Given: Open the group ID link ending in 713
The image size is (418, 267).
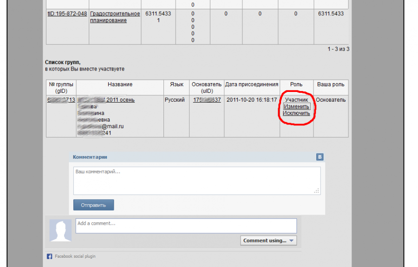Looking at the screenshot, I should coord(61,100).
